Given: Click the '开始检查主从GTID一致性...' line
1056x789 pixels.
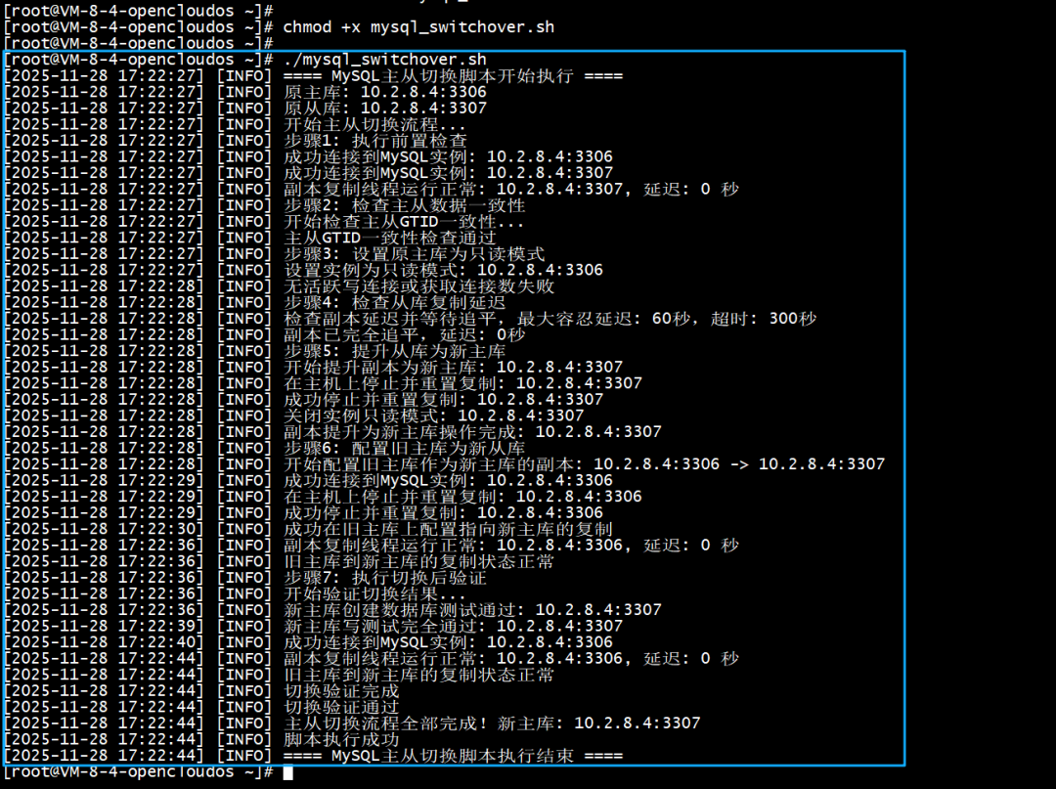Looking at the screenshot, I should click(x=263, y=222).
